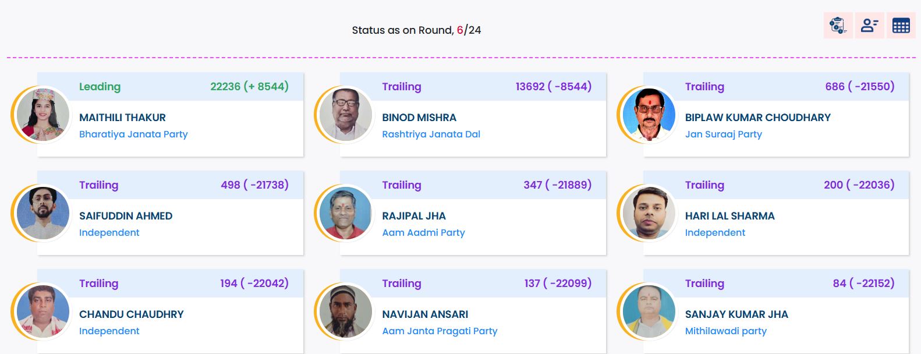921x354 pixels.
Task: Click the Rashtriya Janata Dal party label
Action: click(431, 134)
